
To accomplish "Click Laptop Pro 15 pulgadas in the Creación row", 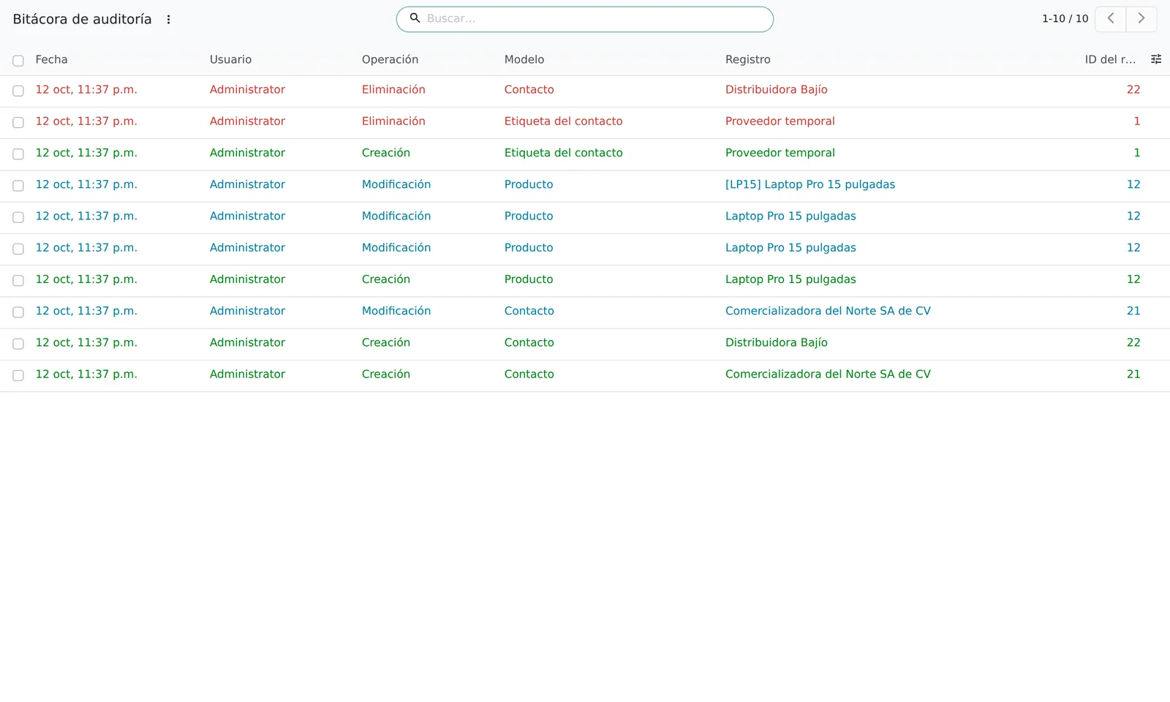I will 790,279.
